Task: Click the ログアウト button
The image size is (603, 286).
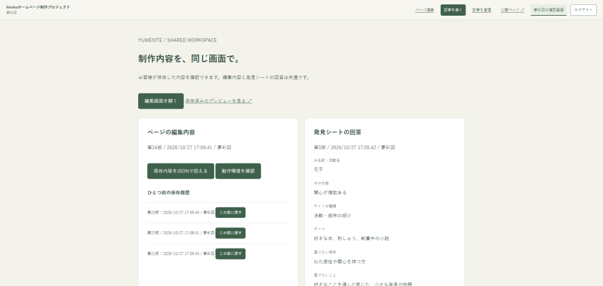Action: tap(583, 10)
